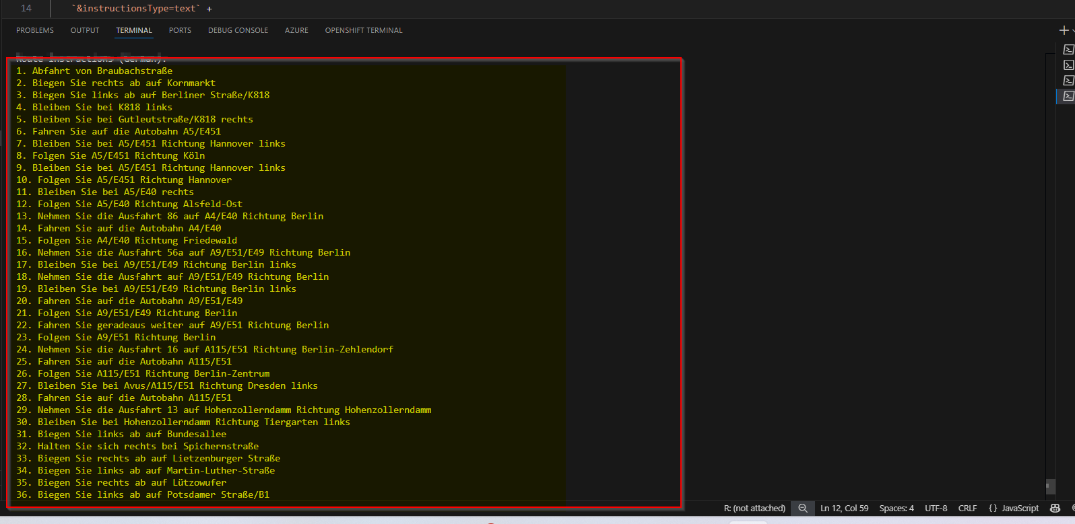Open Go to Line via Ln 12, Col 59
Viewport: 1075px width, 524px height.
click(x=844, y=509)
